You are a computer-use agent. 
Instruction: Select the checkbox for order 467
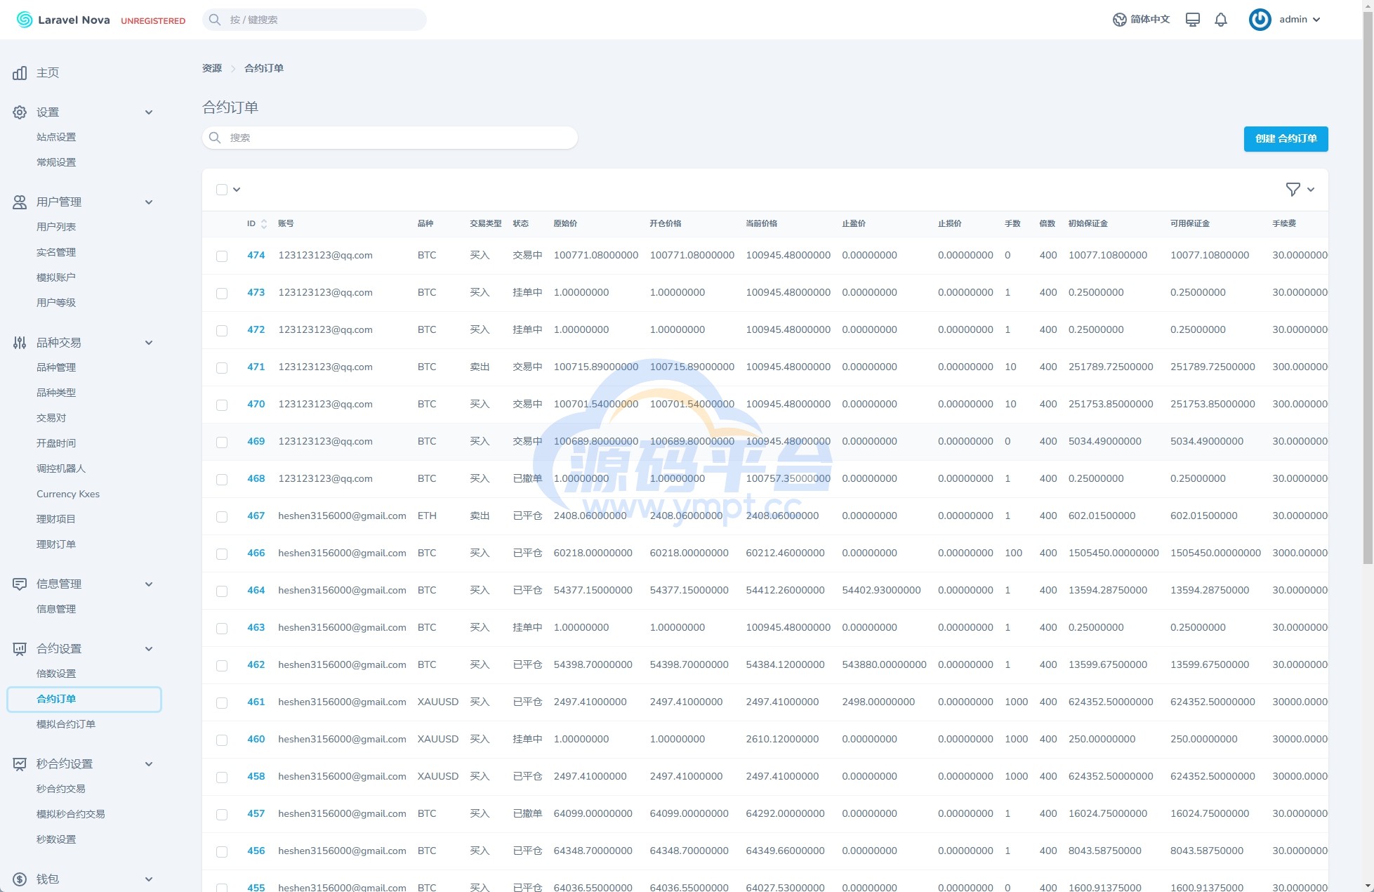[222, 517]
